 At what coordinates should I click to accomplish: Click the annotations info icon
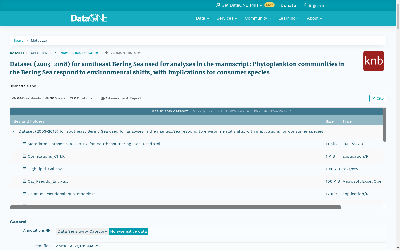pyautogui.click(x=48, y=230)
